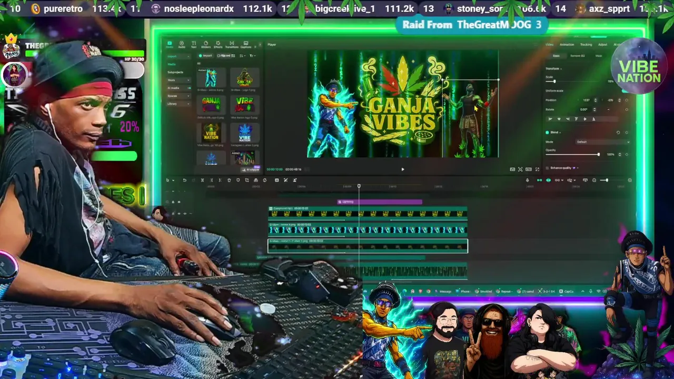This screenshot has width=674, height=379.
Task: Toggle the Position keyframe diamond
Action: [x=627, y=100]
